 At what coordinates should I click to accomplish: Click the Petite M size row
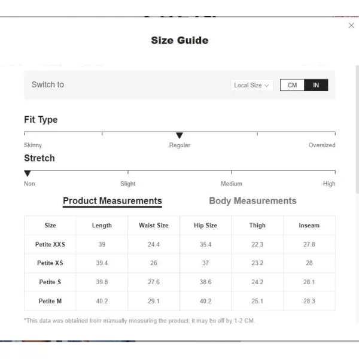50,301
